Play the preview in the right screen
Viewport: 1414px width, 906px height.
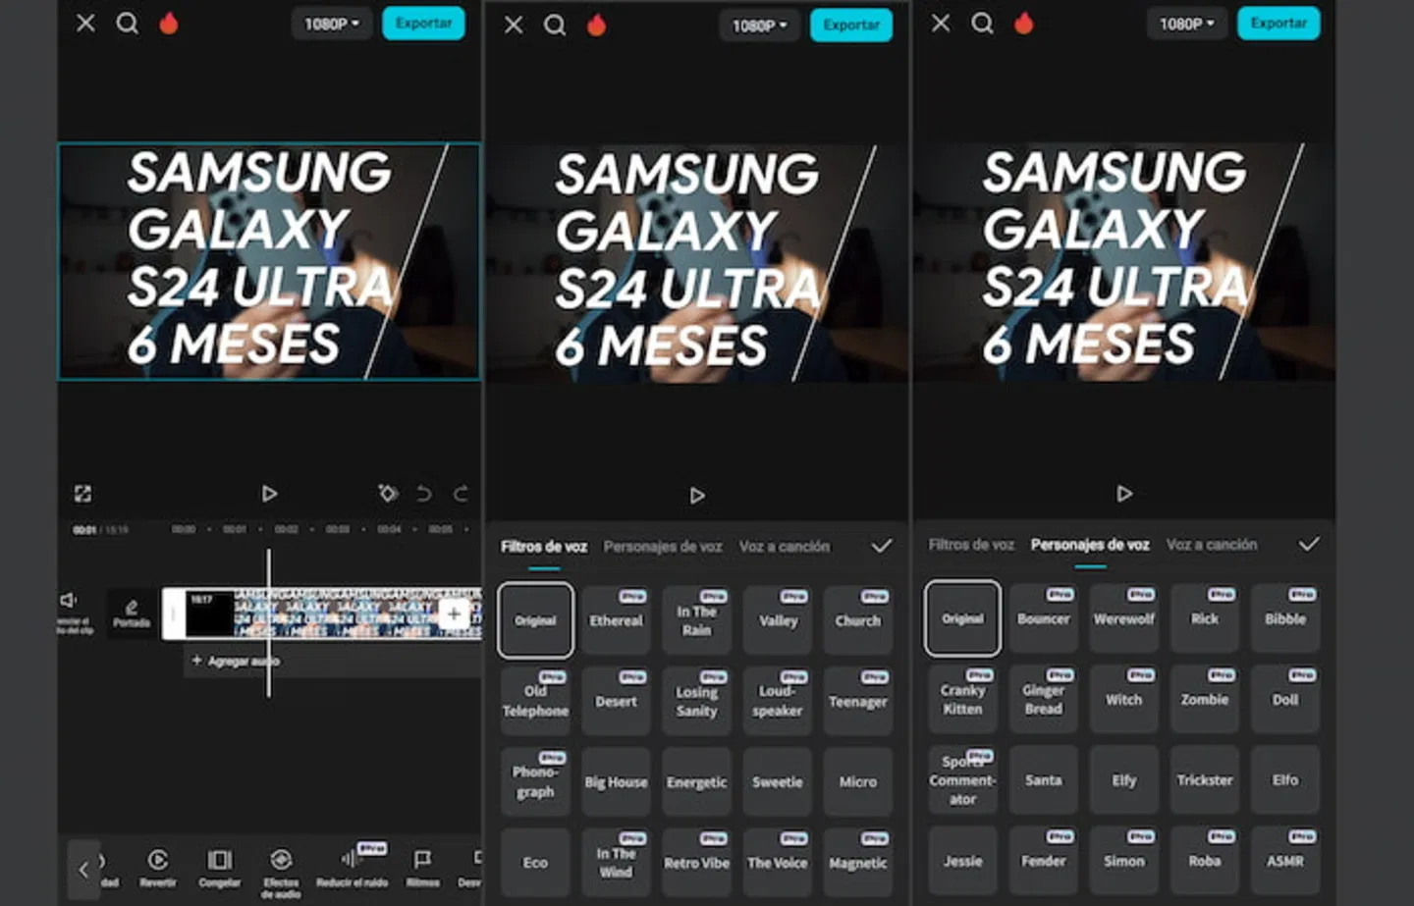coord(1124,494)
